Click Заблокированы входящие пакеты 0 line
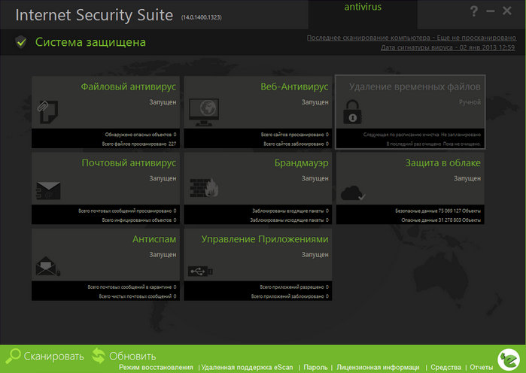 click(290, 211)
